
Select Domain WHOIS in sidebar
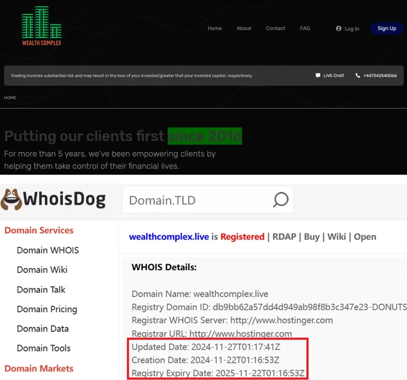(48, 250)
